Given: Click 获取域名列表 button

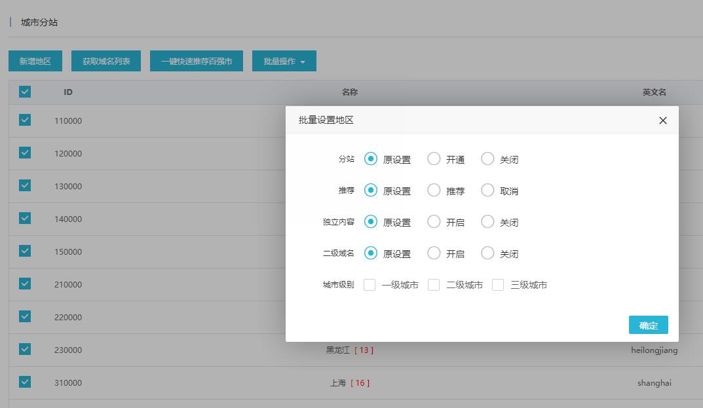Looking at the screenshot, I should 106,62.
